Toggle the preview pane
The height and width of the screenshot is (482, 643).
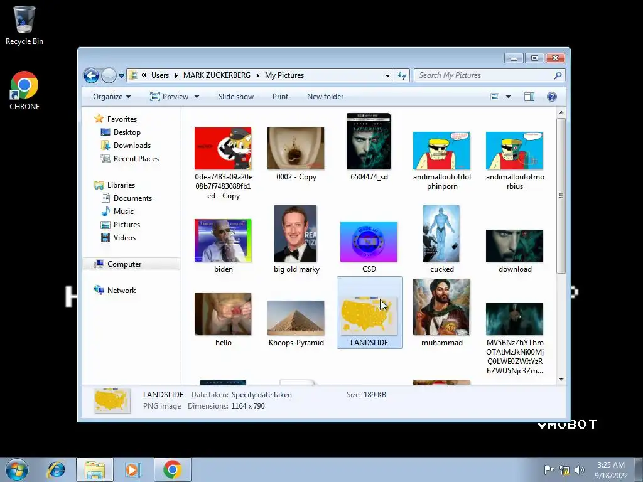529,97
